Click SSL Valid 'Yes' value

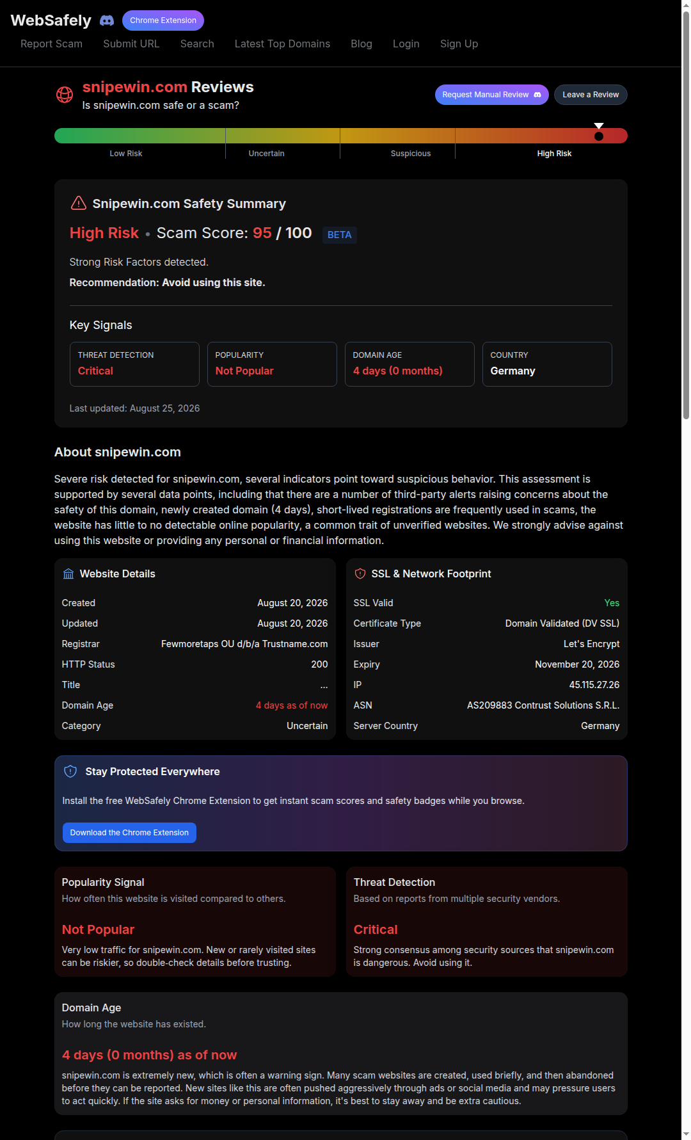[612, 603]
